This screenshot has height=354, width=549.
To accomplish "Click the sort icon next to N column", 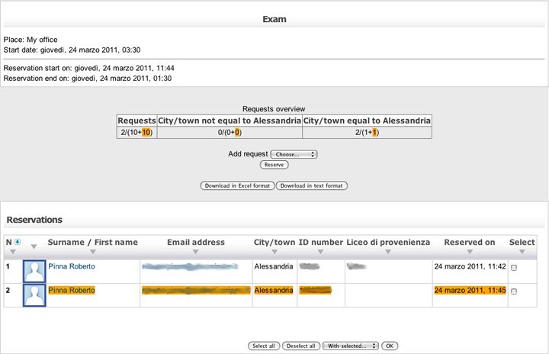I will (x=18, y=243).
